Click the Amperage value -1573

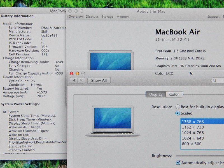[42, 92]
